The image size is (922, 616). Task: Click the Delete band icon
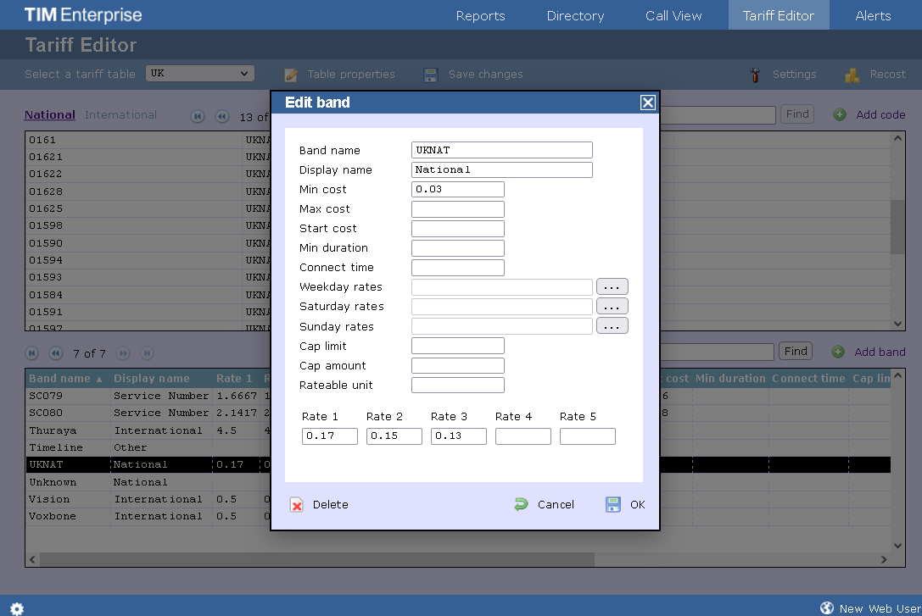pos(297,505)
